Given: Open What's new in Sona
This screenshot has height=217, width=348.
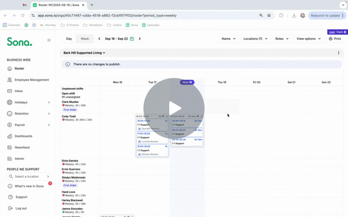Looking at the screenshot, I should (x=29, y=186).
